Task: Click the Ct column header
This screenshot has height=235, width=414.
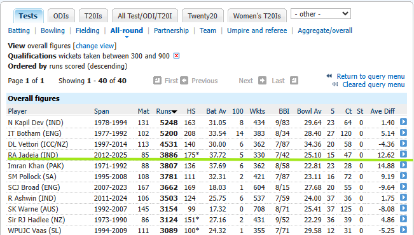Action: coord(348,111)
